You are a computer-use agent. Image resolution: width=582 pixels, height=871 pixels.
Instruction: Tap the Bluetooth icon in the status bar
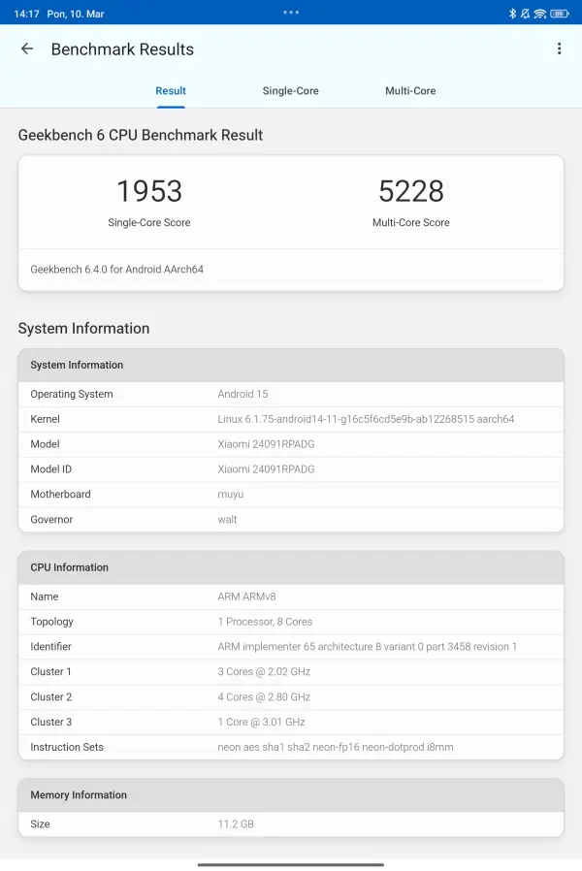[512, 13]
